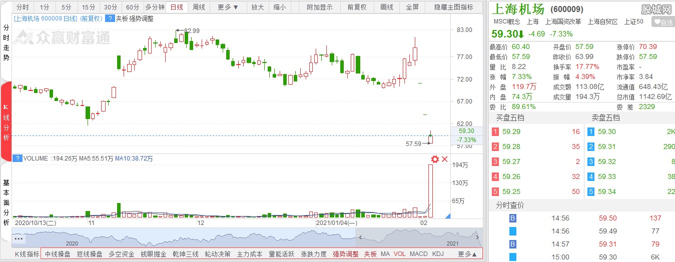The height and width of the screenshot is (262, 675).
Task: Click the 上海机场 stock name title
Action: (x=518, y=8)
